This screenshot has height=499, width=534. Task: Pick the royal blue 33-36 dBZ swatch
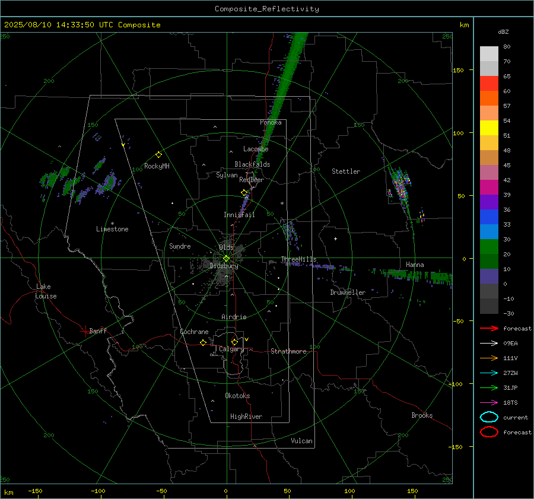[x=489, y=217]
